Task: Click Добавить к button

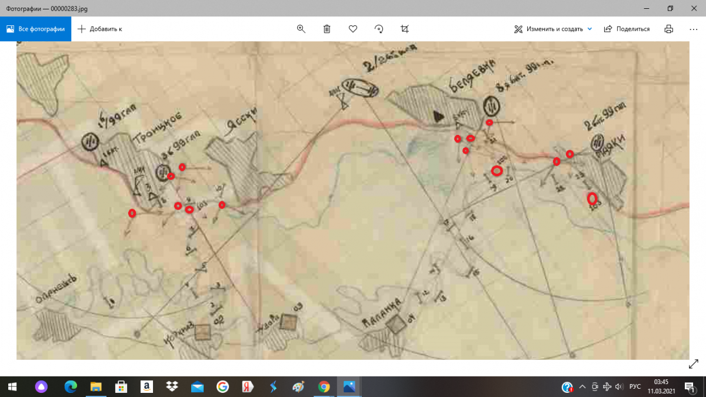Action: click(100, 29)
